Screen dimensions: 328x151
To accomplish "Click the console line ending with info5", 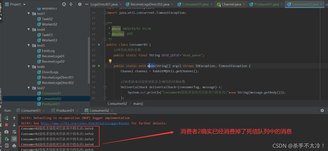I will click(x=57, y=150).
